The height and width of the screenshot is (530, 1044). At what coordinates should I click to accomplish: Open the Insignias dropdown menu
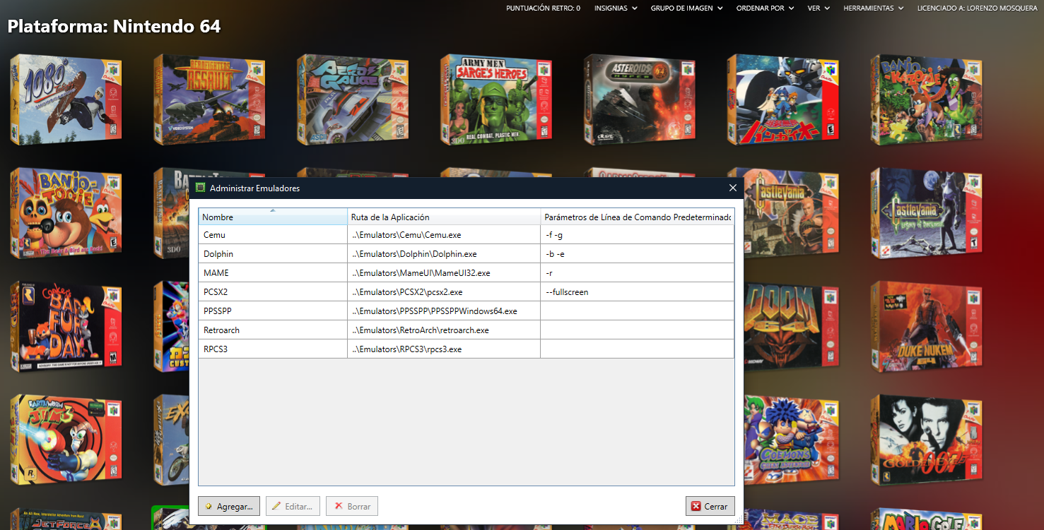click(x=616, y=8)
